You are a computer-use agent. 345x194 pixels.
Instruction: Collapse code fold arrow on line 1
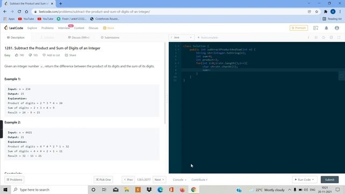(x=178, y=46)
